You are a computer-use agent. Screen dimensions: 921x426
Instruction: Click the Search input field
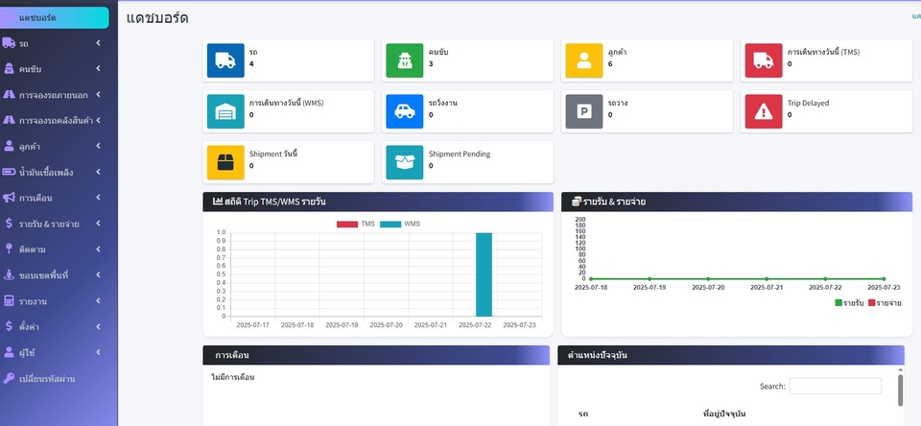click(x=835, y=386)
